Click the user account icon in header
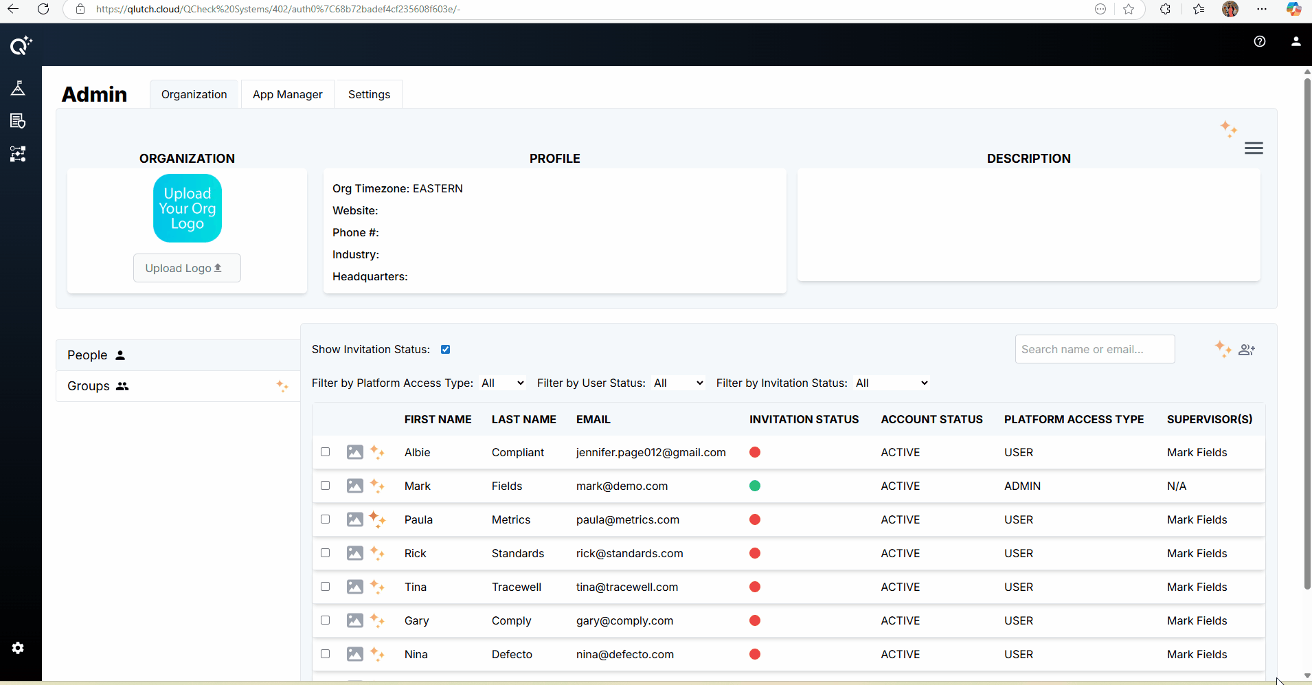The width and height of the screenshot is (1312, 685). tap(1296, 41)
